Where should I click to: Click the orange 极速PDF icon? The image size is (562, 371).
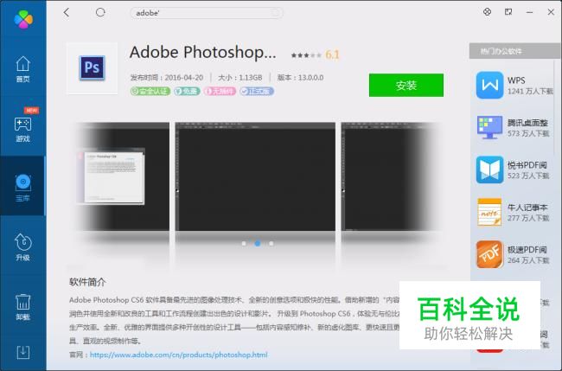click(489, 254)
